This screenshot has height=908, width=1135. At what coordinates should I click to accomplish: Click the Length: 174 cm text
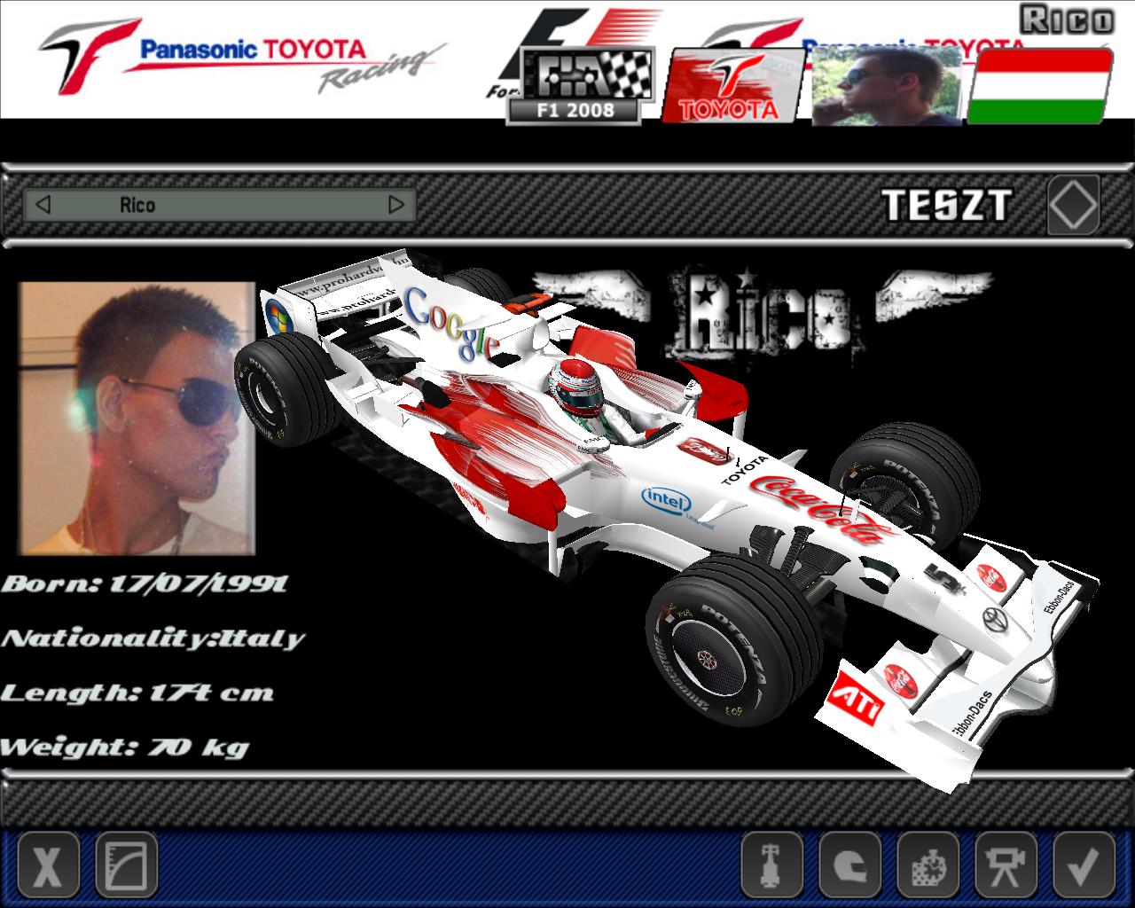point(137,693)
